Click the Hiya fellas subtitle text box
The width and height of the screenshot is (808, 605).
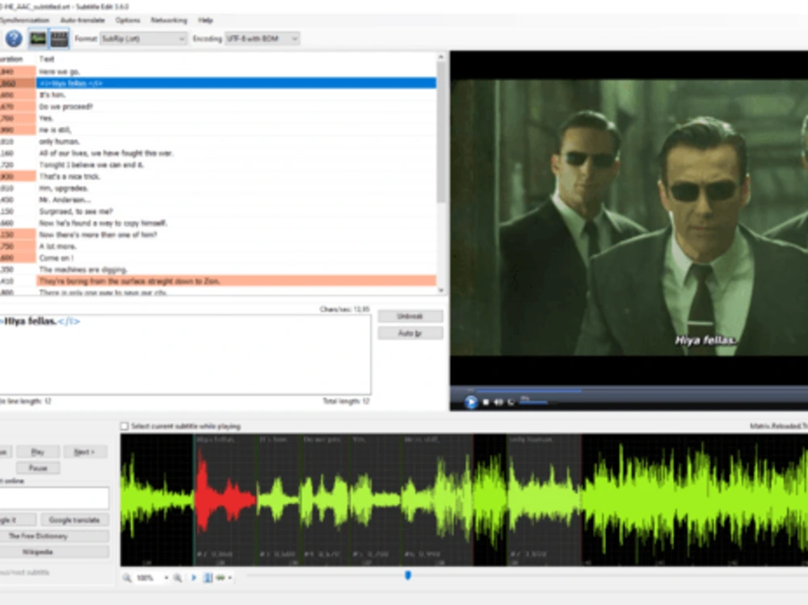[185, 355]
